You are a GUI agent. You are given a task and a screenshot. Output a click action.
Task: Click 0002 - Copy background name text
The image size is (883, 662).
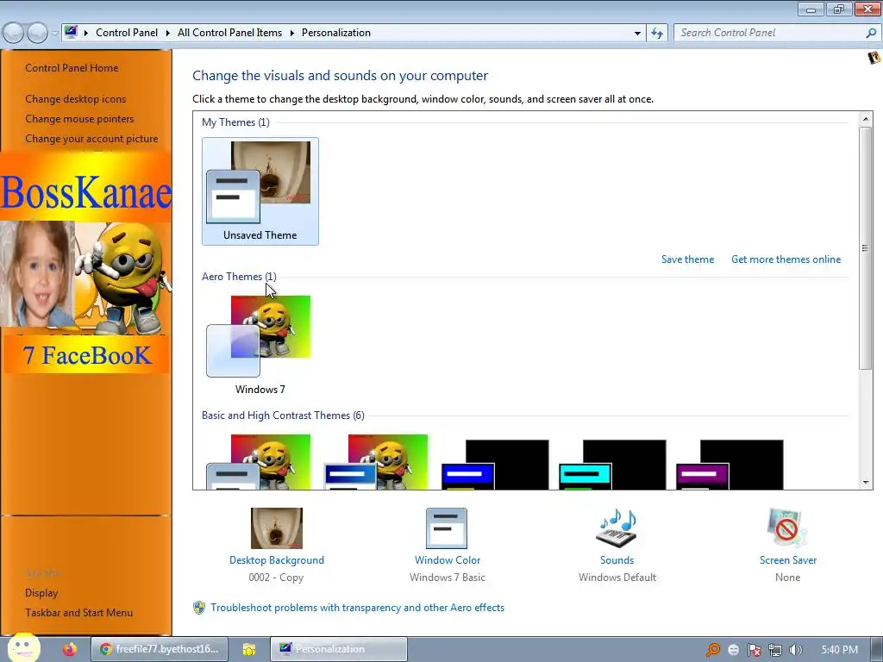click(x=276, y=578)
